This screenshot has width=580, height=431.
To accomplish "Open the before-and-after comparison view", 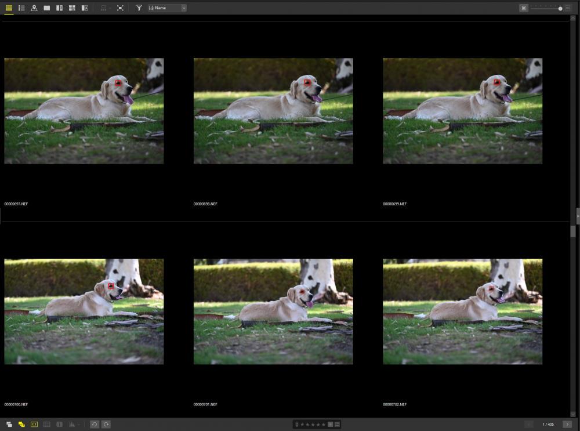I will (84, 8).
